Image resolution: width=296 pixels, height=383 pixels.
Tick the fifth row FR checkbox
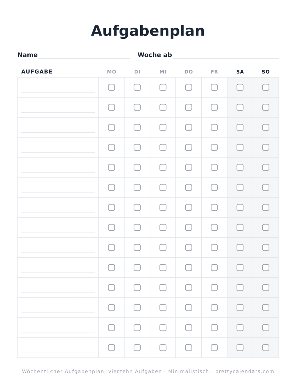pos(214,167)
